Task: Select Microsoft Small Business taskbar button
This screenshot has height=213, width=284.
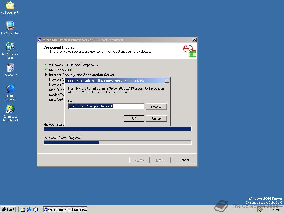Action: click(x=65, y=210)
